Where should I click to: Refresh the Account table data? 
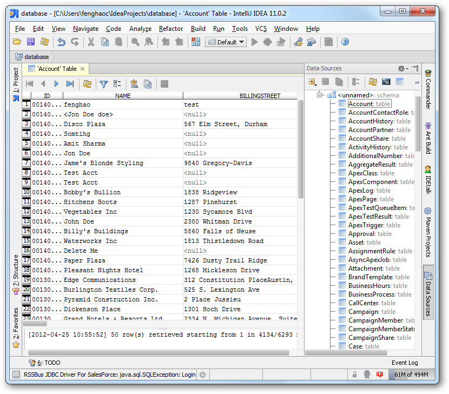pos(87,84)
